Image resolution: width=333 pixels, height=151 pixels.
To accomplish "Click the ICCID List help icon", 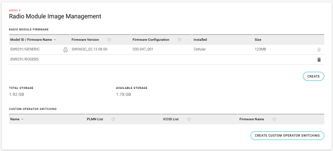I will point(189,119).
